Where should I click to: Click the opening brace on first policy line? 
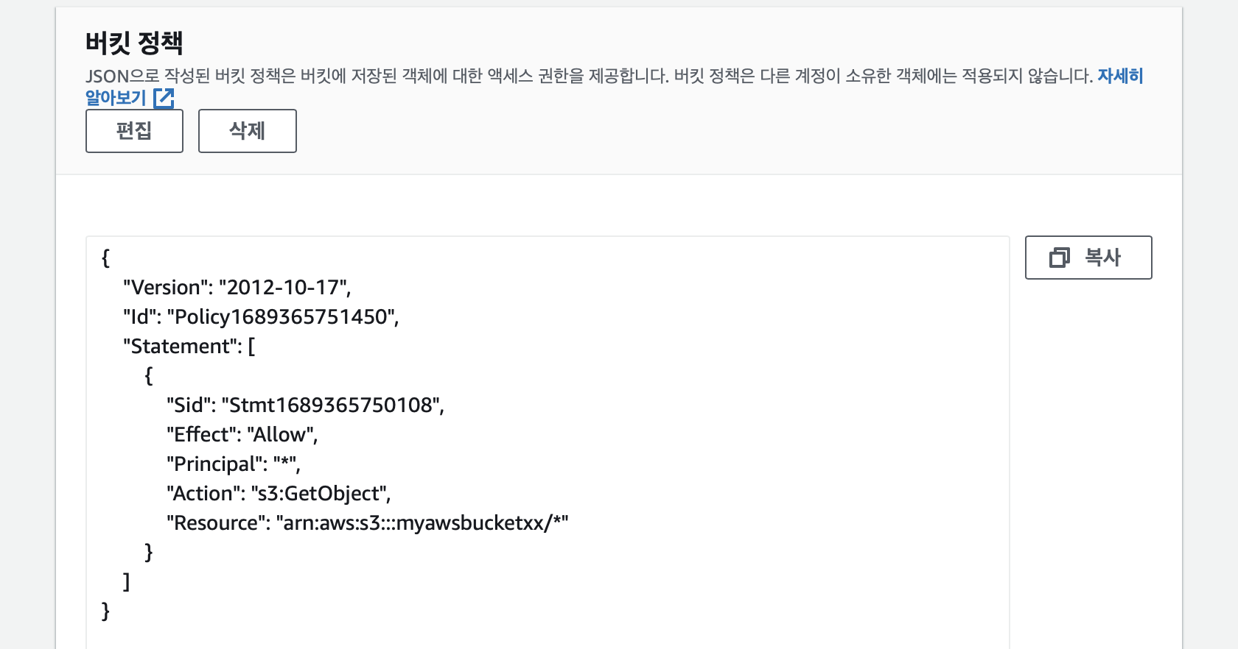click(x=105, y=258)
